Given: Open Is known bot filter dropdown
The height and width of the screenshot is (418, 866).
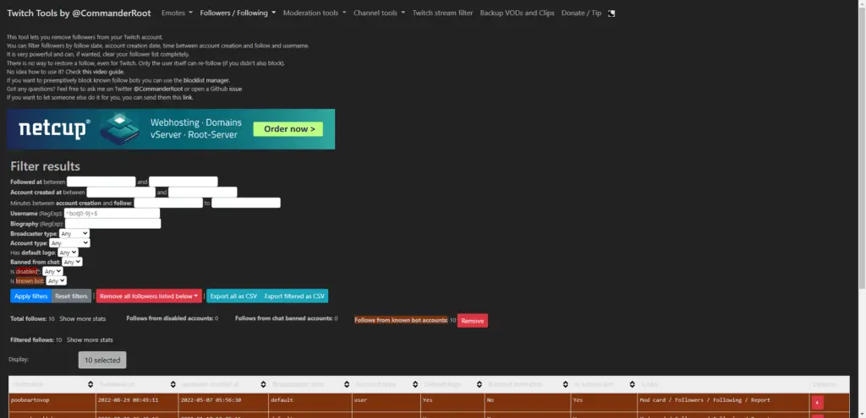Looking at the screenshot, I should tap(57, 280).
